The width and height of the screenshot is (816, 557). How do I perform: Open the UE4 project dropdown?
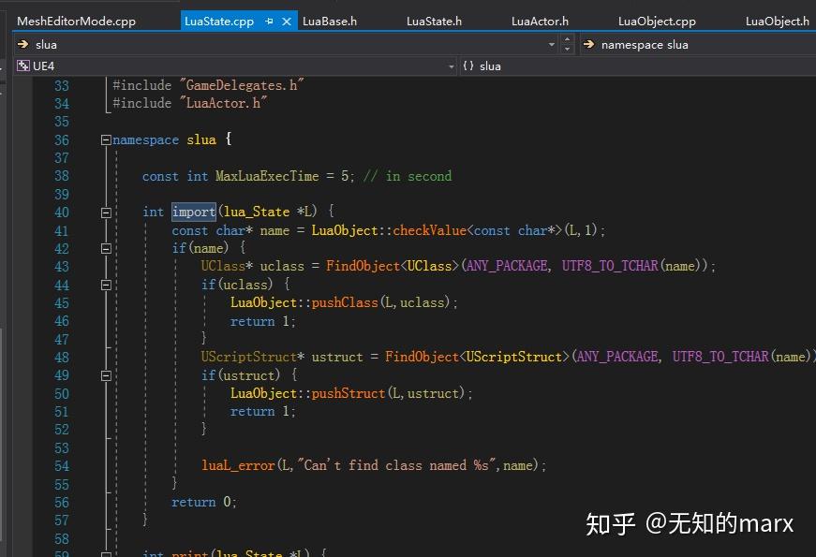449,66
